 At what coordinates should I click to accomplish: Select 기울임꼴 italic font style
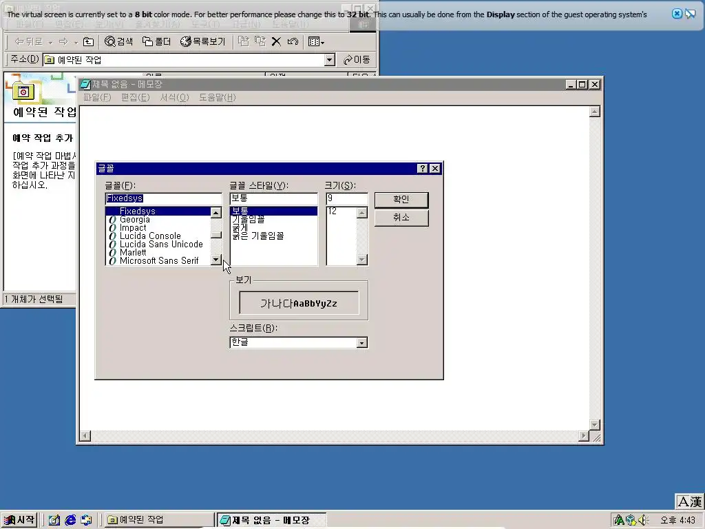click(x=273, y=220)
